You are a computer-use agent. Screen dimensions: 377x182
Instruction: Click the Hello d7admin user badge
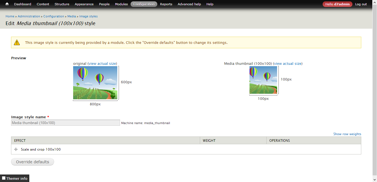337,4
